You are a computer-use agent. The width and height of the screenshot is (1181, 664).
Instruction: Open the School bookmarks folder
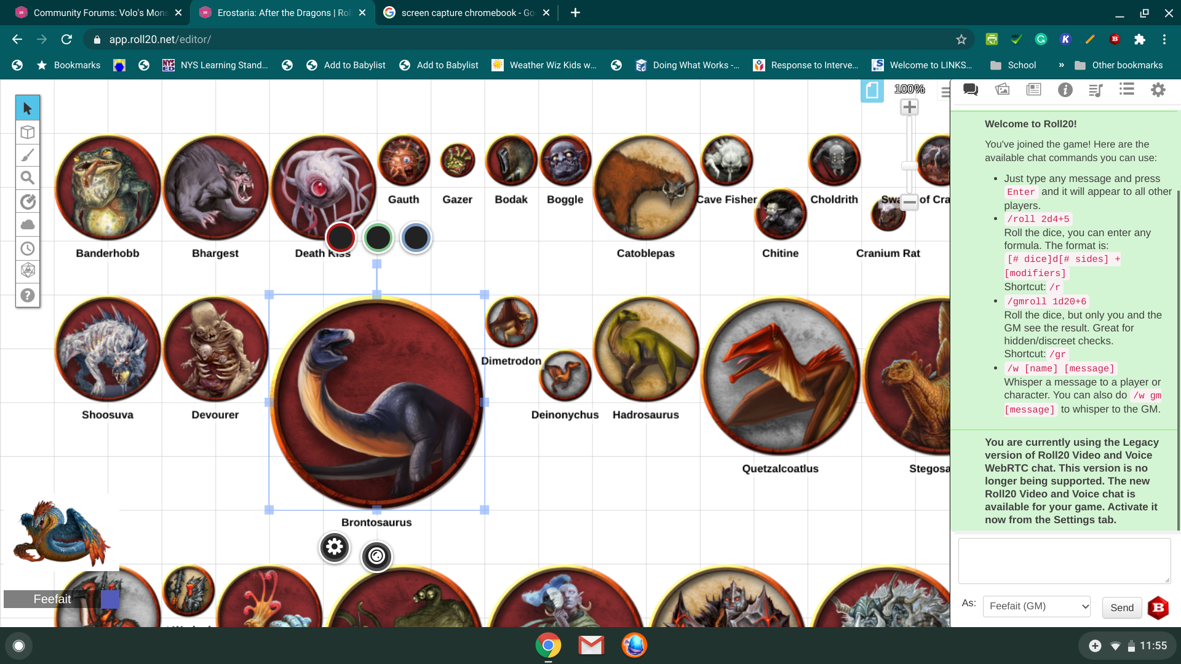(1013, 65)
